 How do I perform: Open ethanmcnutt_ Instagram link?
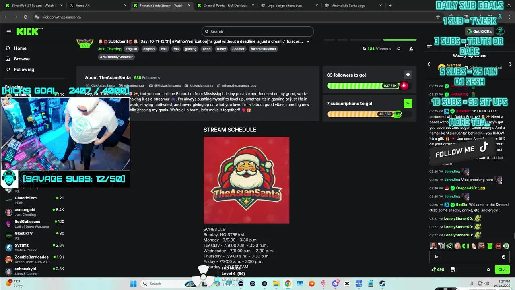coord(132,86)
